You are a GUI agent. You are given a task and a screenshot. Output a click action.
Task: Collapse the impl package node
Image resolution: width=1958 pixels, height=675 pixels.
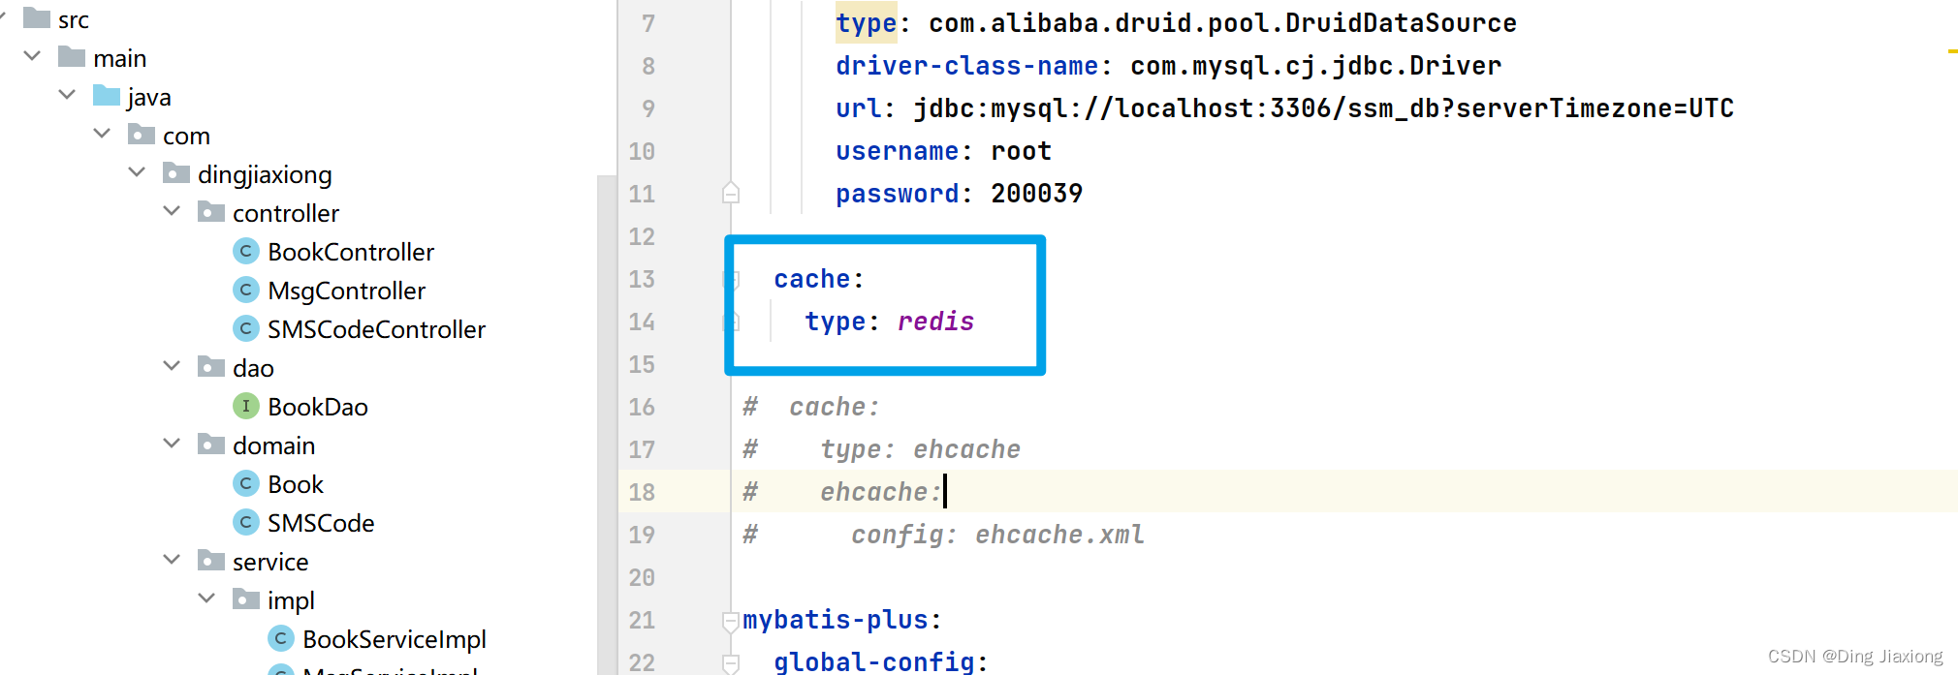[x=206, y=598]
